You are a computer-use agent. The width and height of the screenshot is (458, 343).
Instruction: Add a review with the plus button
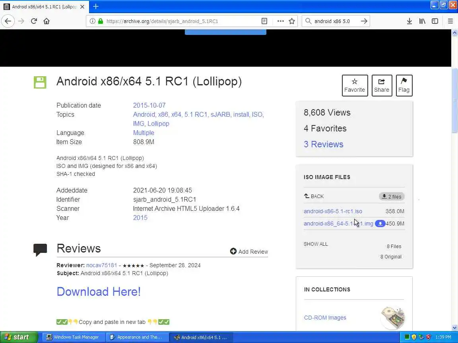249,251
